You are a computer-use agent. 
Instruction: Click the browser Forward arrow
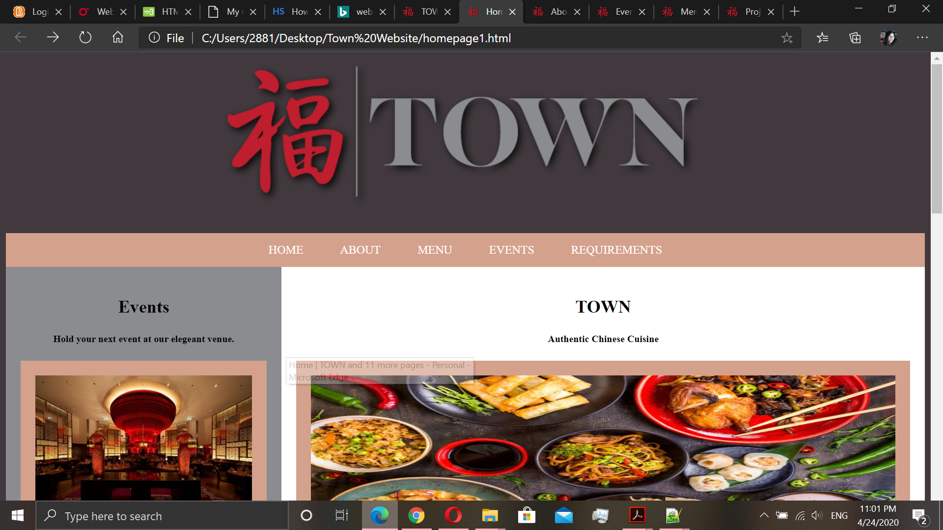[53, 38]
